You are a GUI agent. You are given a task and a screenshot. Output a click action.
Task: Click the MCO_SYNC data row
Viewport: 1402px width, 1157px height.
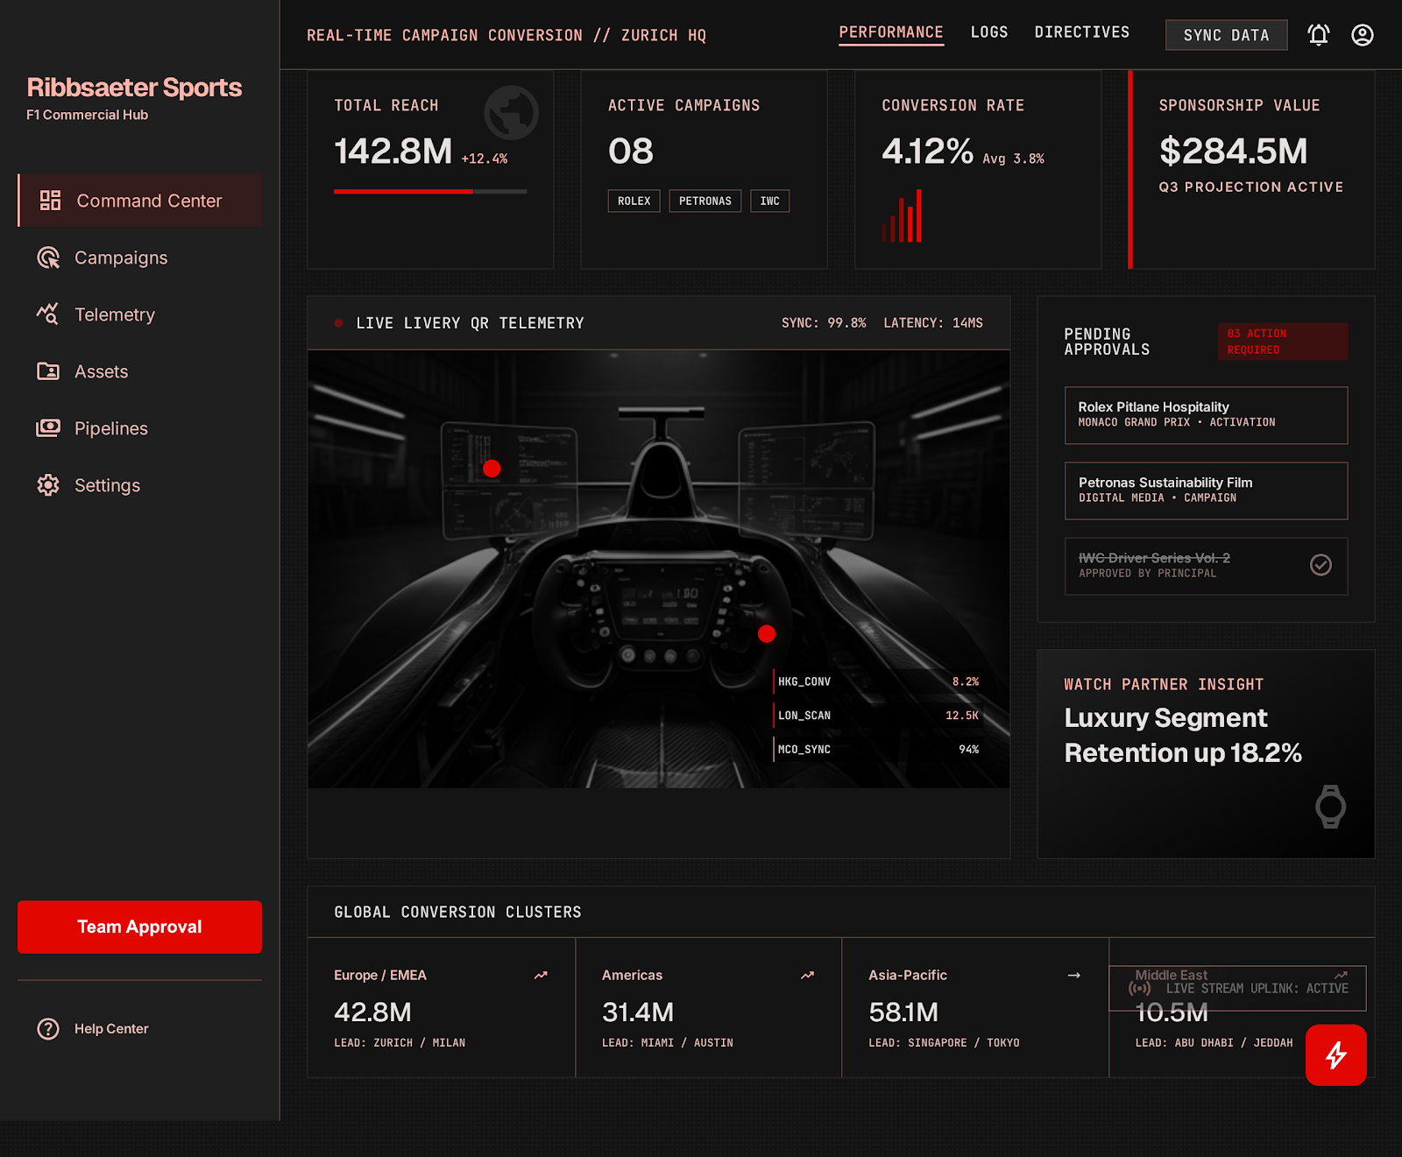coord(878,750)
